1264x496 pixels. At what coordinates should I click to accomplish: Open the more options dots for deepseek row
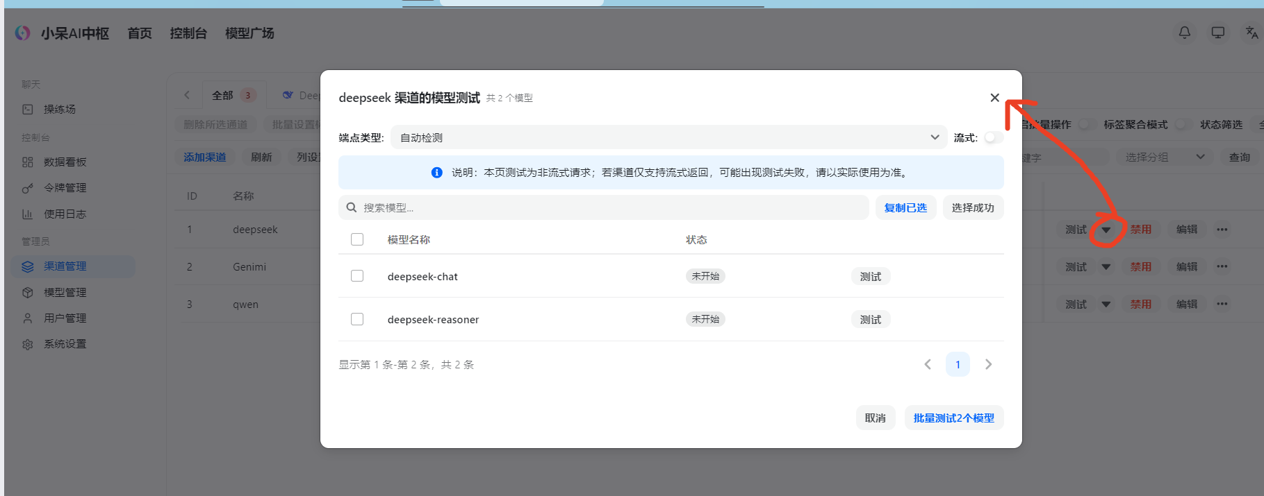[1222, 230]
